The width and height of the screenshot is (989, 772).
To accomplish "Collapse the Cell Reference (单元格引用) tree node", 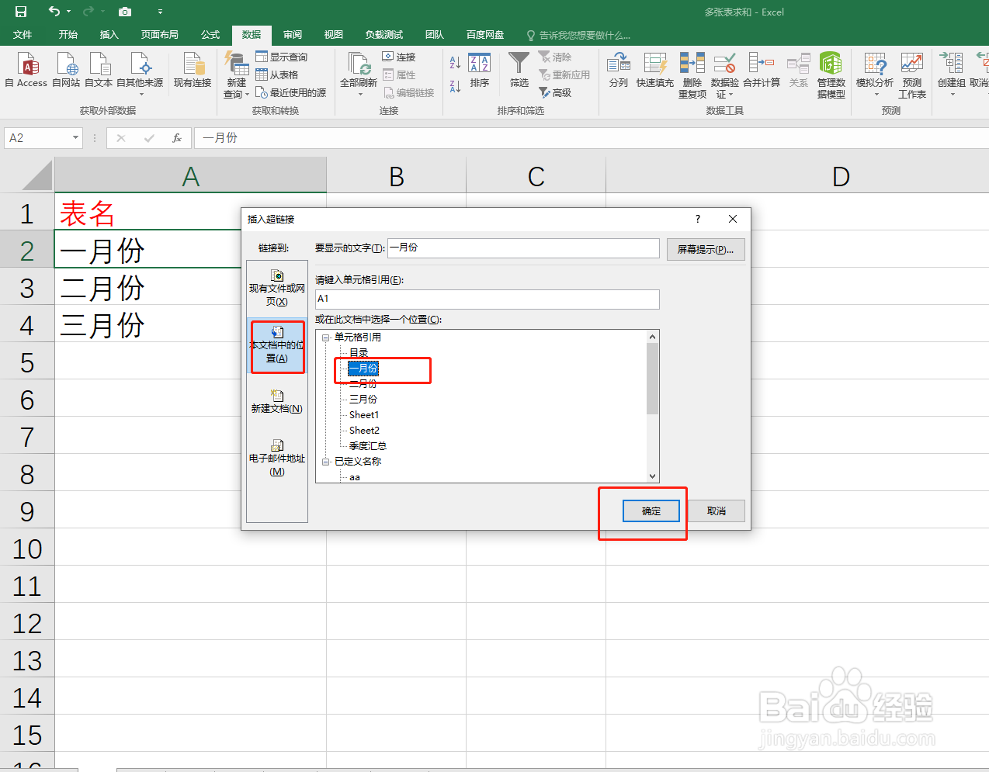I will [326, 338].
